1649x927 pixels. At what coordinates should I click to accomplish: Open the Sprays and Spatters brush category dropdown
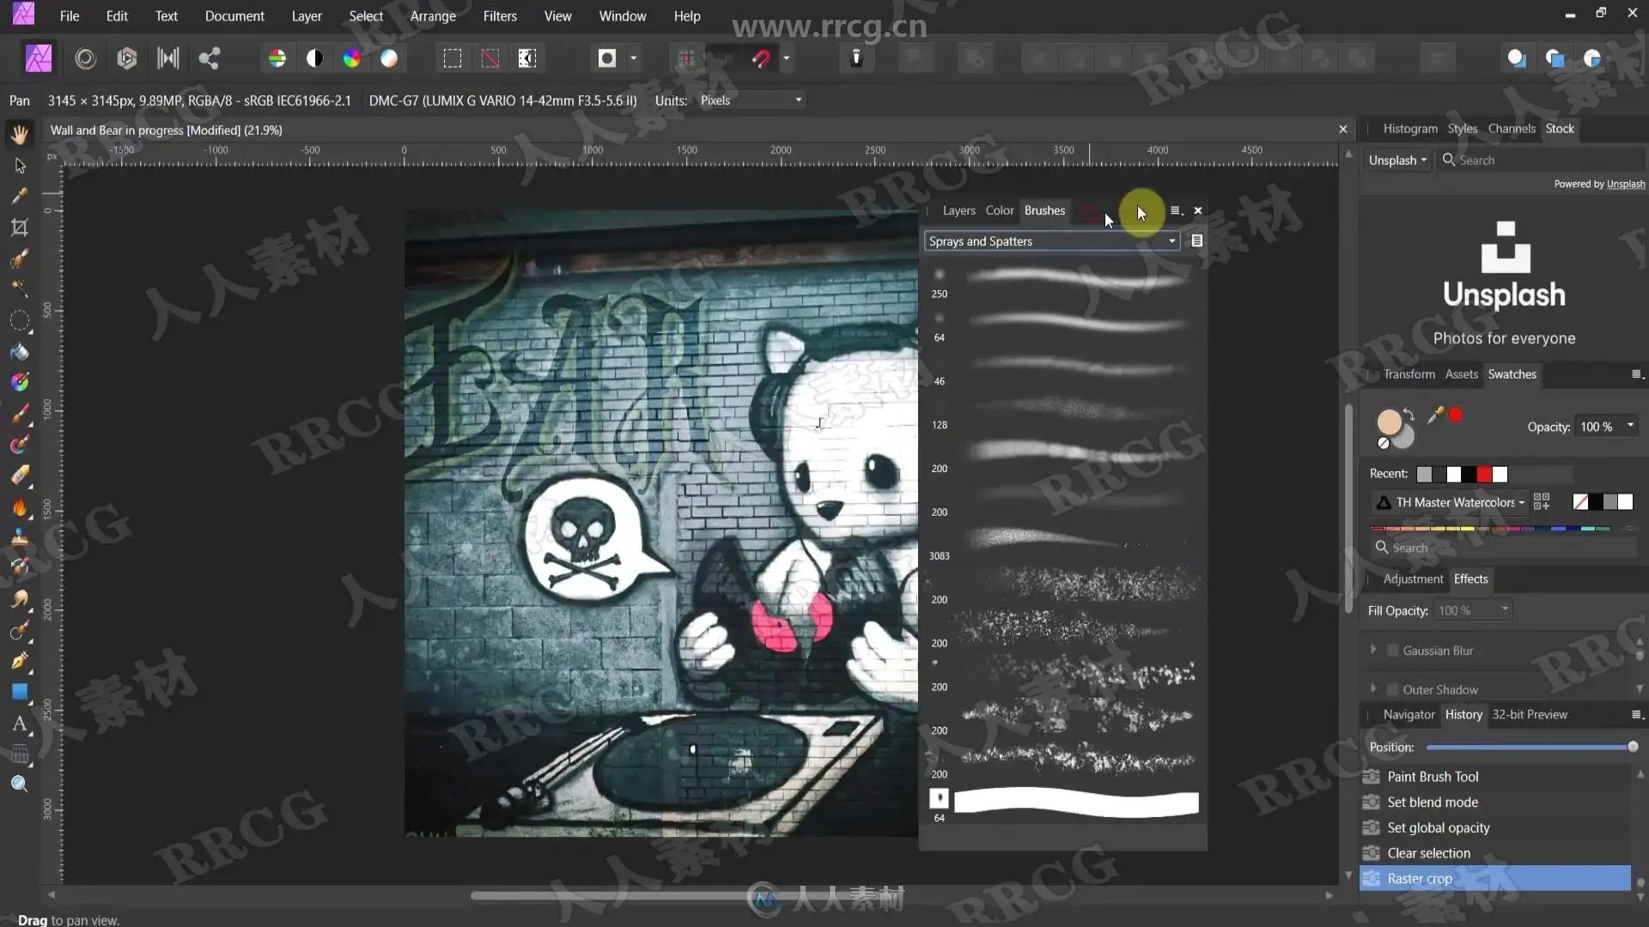click(1052, 241)
